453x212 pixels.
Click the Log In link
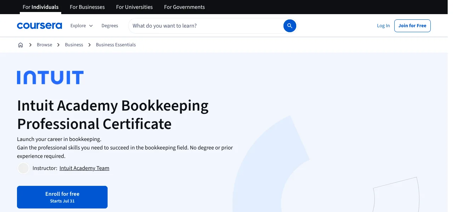(383, 26)
